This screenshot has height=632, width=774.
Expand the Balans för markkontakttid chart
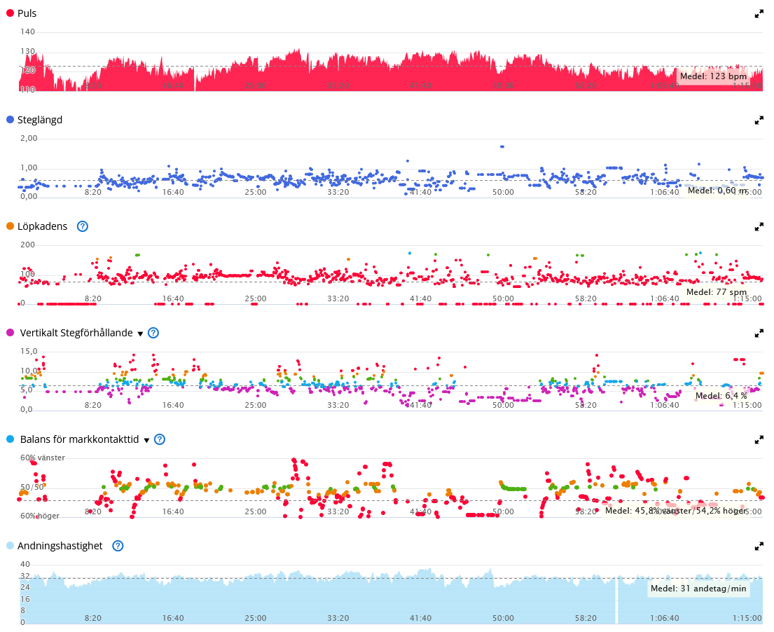pyautogui.click(x=759, y=439)
